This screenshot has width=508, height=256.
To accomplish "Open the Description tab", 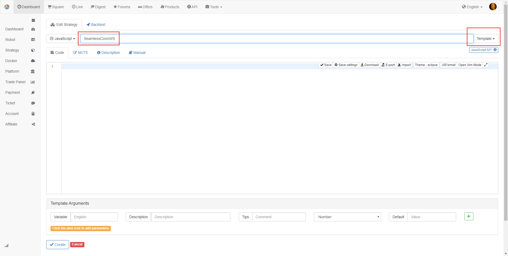I will click(108, 53).
